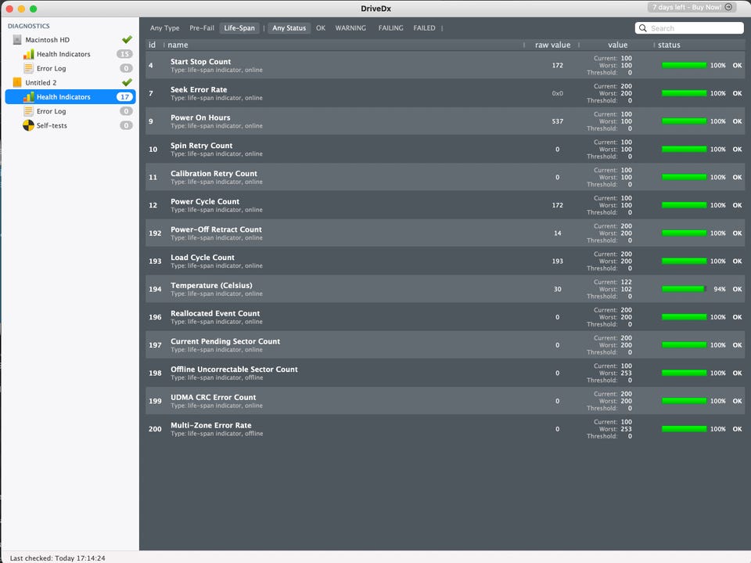This screenshot has height=563, width=751.
Task: Sort by the id column header
Action: pos(153,45)
